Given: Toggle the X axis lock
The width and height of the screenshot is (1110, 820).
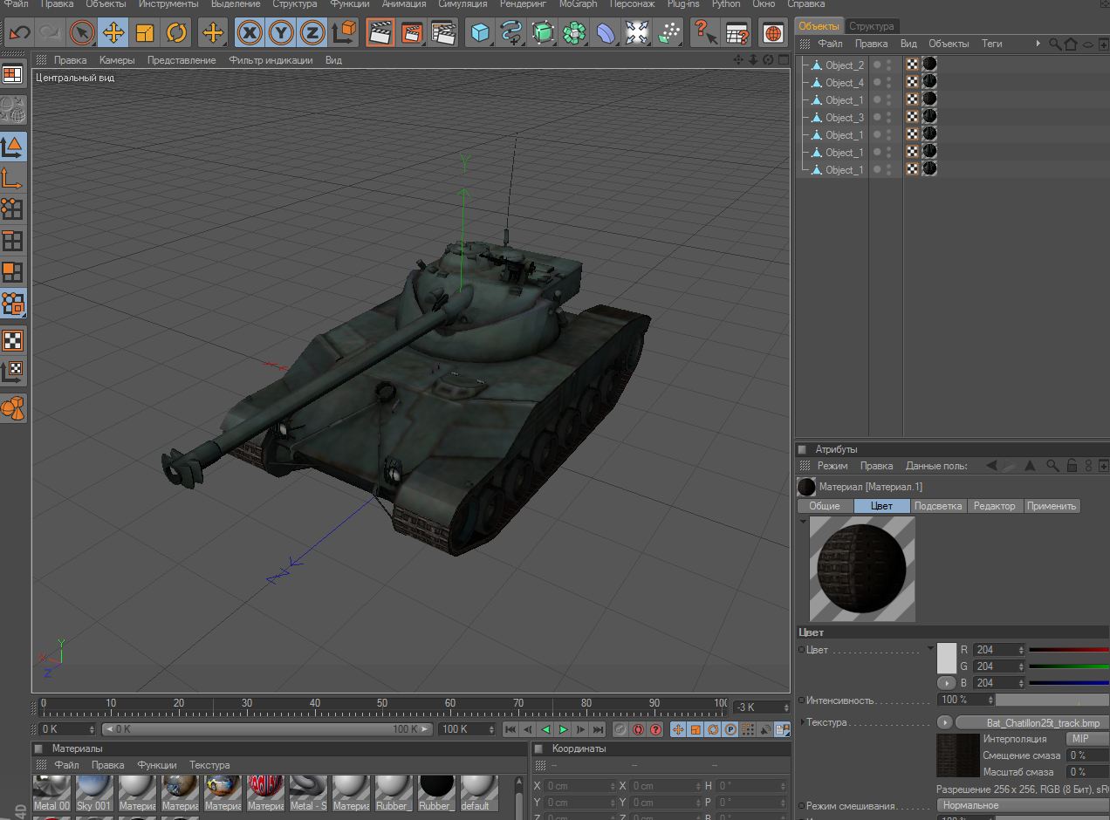Looking at the screenshot, I should click(250, 33).
